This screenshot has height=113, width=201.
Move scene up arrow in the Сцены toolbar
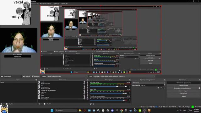pyautogui.click(x=10, y=104)
